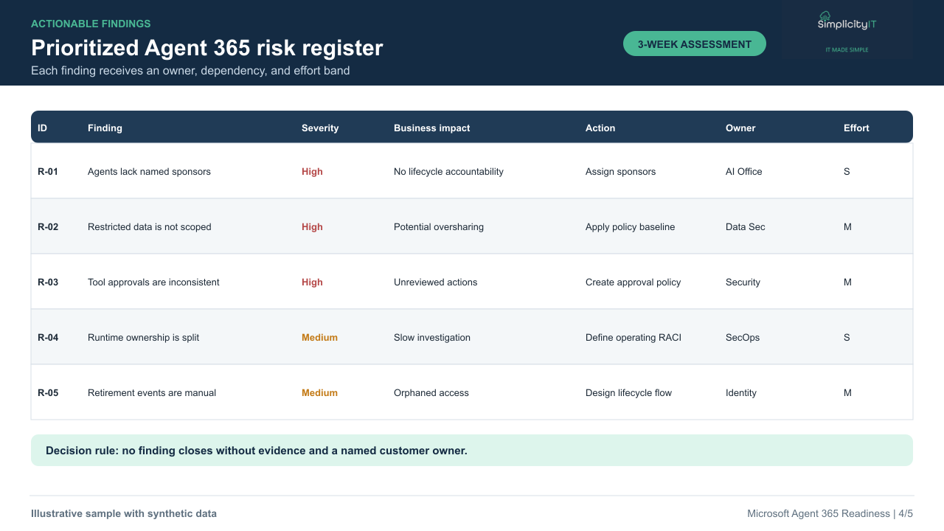This screenshot has height=531, width=944.
Task: Select the R-02 ID cell
Action: [48, 226]
